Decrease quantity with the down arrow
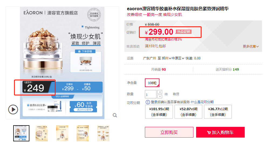266x147 pixels. [160, 96]
